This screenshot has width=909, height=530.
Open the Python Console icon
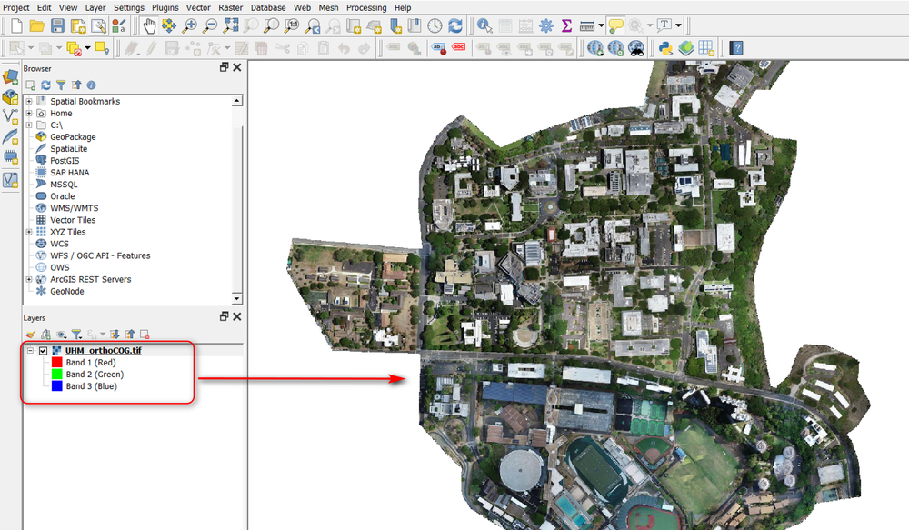pyautogui.click(x=665, y=48)
